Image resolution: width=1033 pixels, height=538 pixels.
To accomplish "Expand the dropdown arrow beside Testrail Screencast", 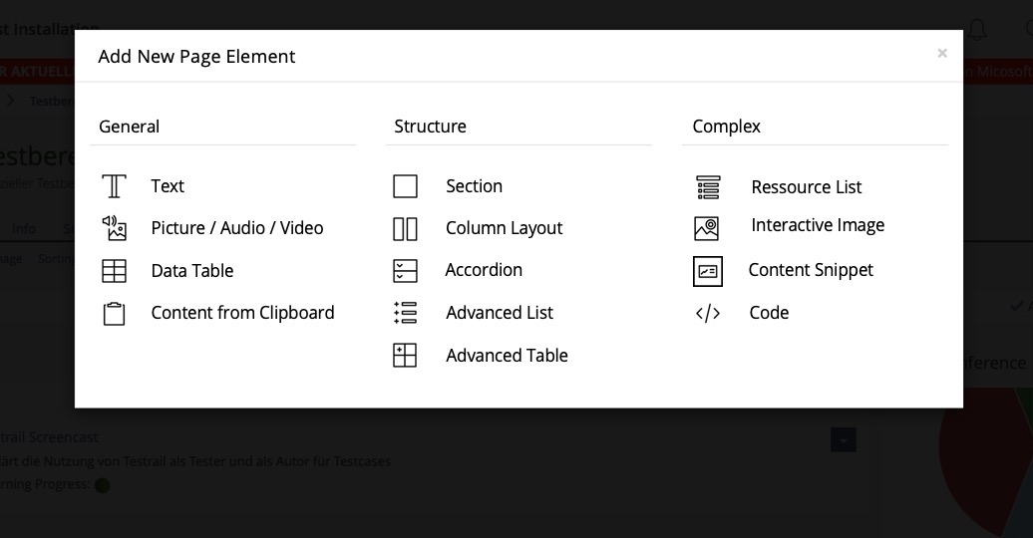I will 844,439.
